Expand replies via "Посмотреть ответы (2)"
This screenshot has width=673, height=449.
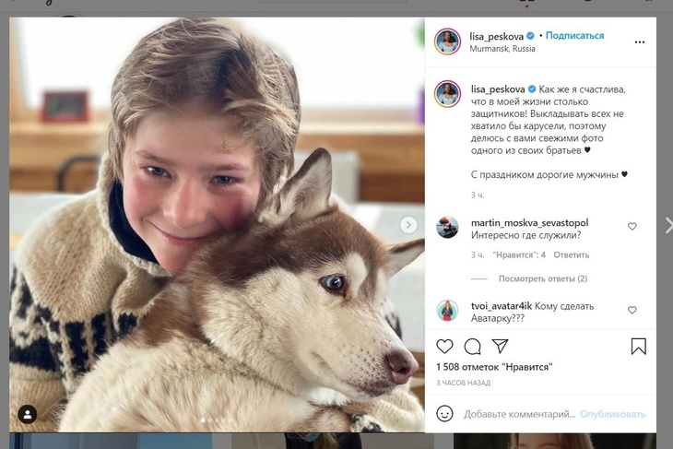point(542,278)
